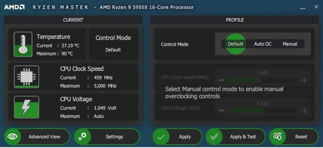Click the Apply & Test button
The height and width of the screenshot is (148, 323).
pos(236,136)
